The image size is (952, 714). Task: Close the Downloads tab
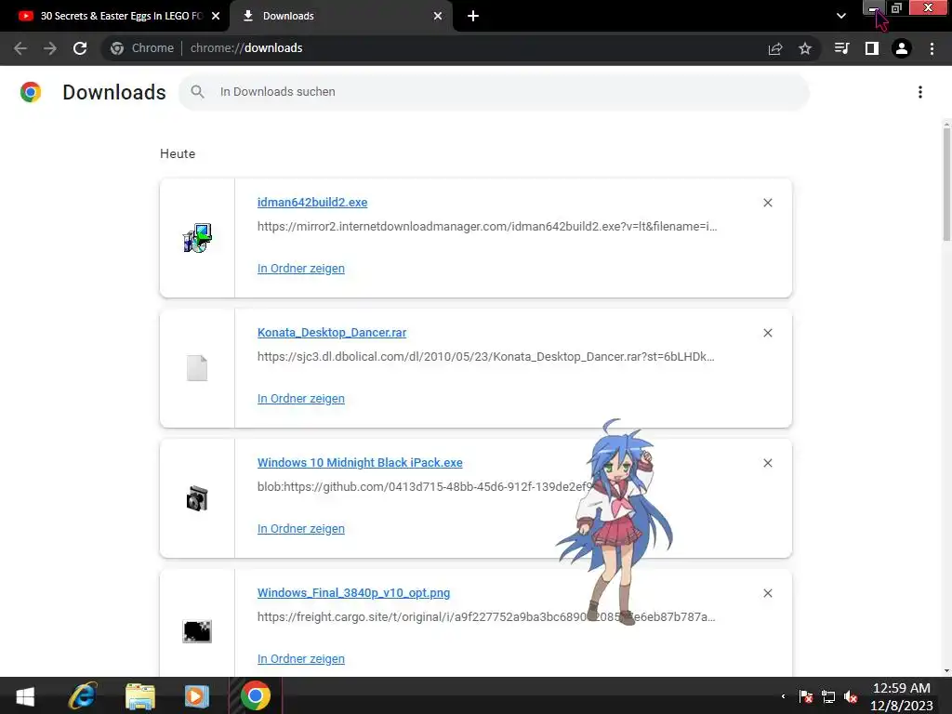click(x=438, y=16)
